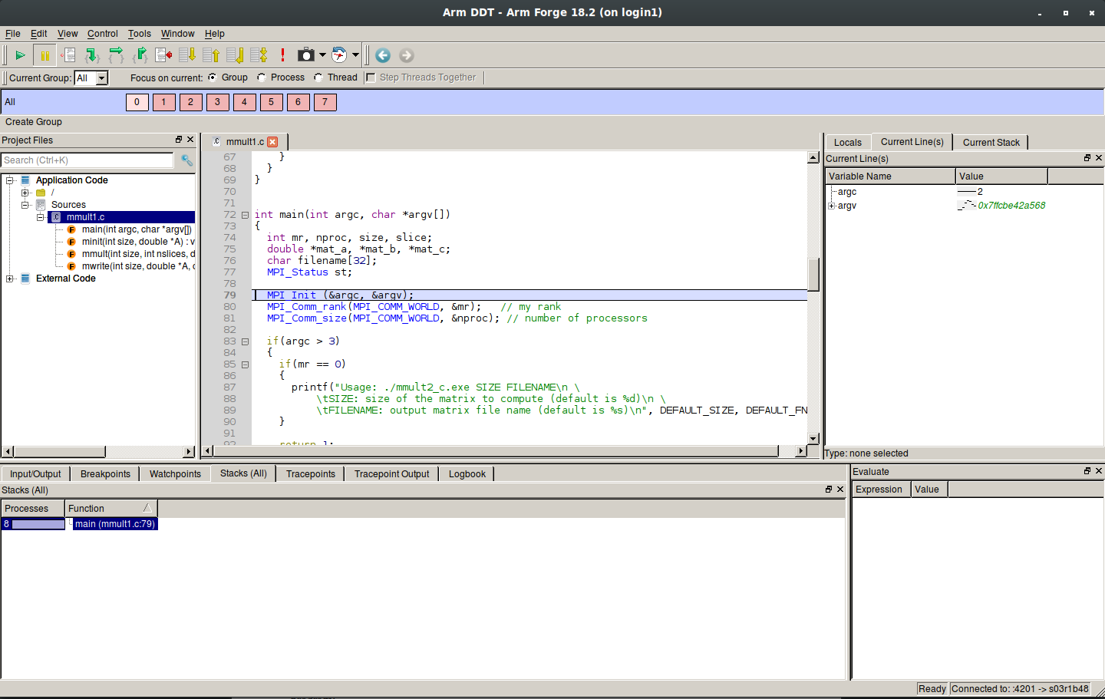Click the Function column header in Stacks
The height and width of the screenshot is (699, 1105).
coord(110,508)
